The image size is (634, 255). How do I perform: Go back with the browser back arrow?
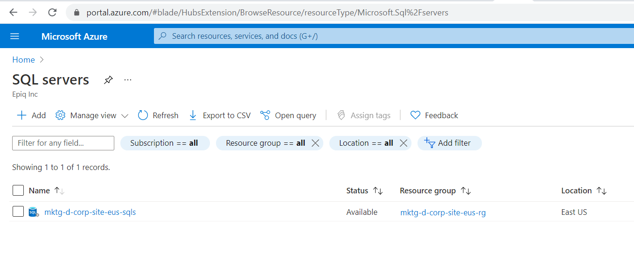point(13,13)
